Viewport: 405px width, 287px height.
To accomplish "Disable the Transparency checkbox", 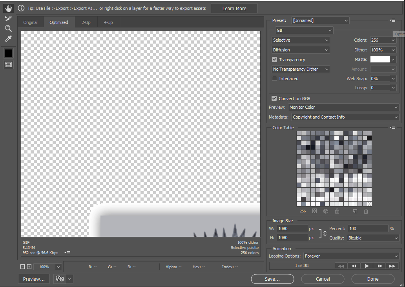I will point(274,59).
